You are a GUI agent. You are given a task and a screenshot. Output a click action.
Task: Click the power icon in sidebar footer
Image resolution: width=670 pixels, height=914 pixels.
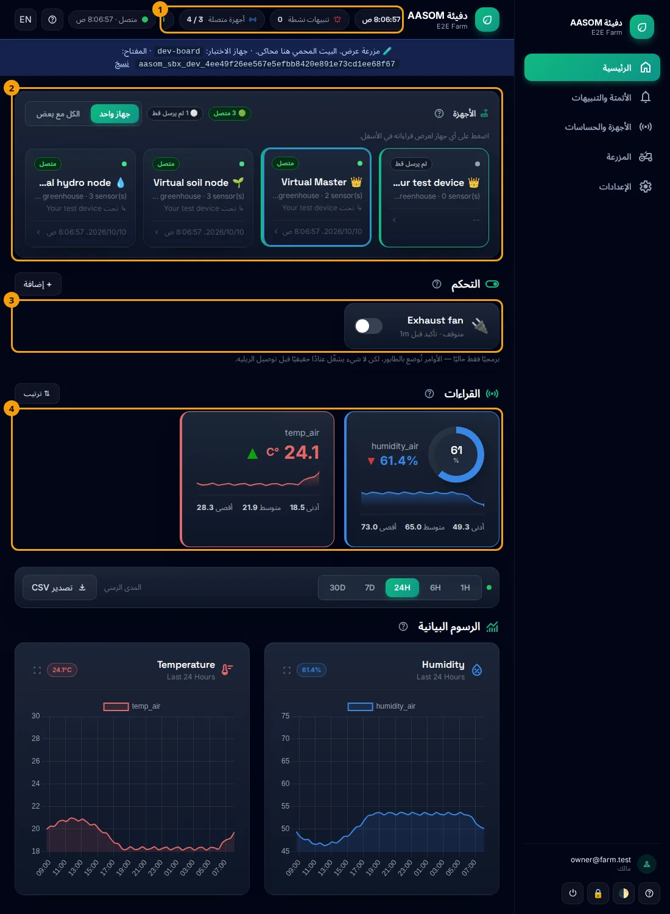[573, 893]
